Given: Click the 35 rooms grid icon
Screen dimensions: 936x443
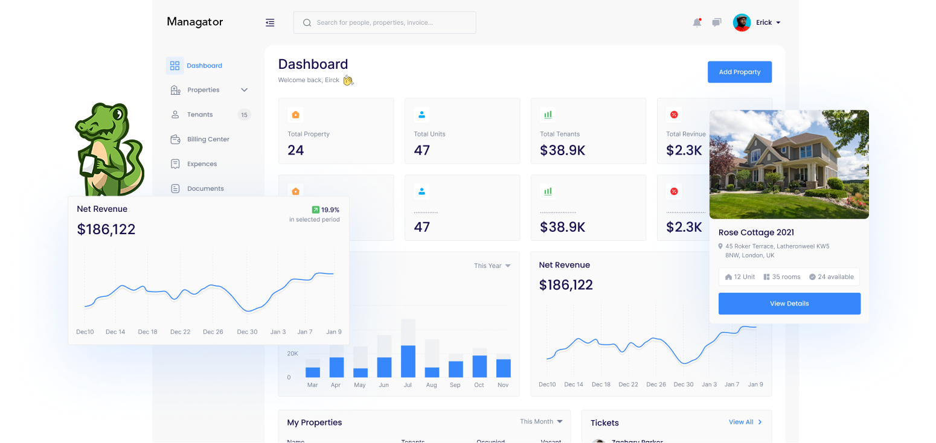Looking at the screenshot, I should (766, 277).
